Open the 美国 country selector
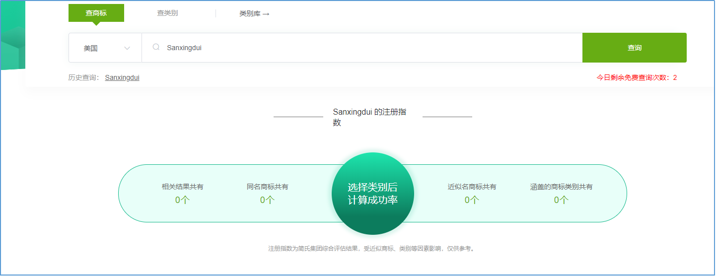This screenshot has height=276, width=716. (105, 48)
